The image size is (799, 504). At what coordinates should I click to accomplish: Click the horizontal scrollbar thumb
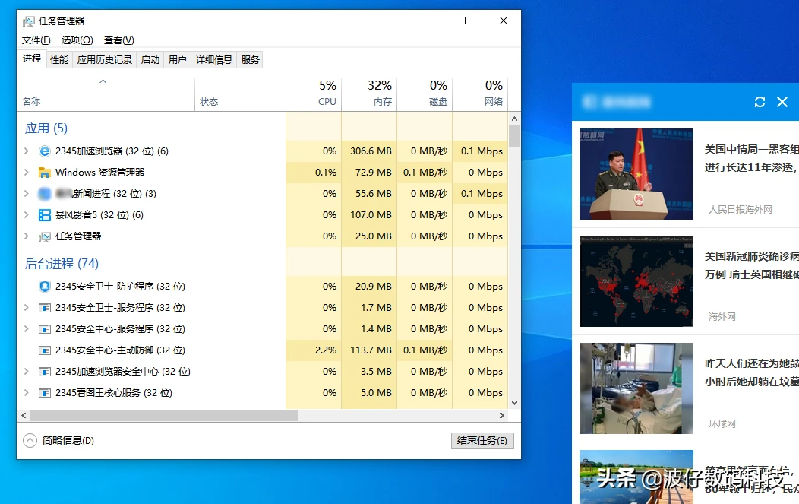(x=164, y=416)
